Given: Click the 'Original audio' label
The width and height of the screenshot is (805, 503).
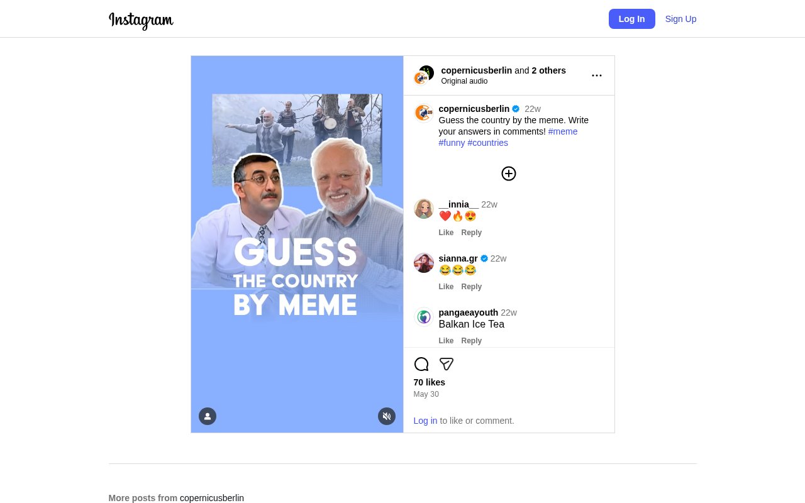Looking at the screenshot, I should pos(464,81).
